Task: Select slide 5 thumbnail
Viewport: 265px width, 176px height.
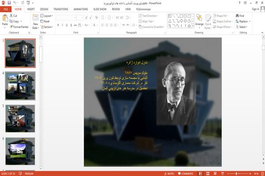Action: (x=20, y=119)
